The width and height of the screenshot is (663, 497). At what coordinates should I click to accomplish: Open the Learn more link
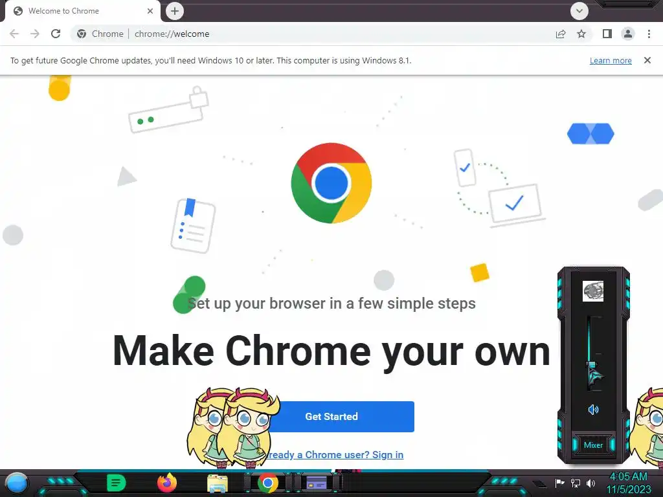click(x=611, y=60)
